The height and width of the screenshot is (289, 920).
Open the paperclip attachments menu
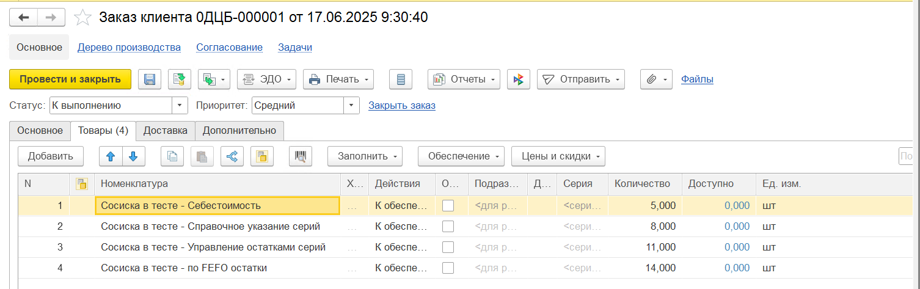click(656, 79)
